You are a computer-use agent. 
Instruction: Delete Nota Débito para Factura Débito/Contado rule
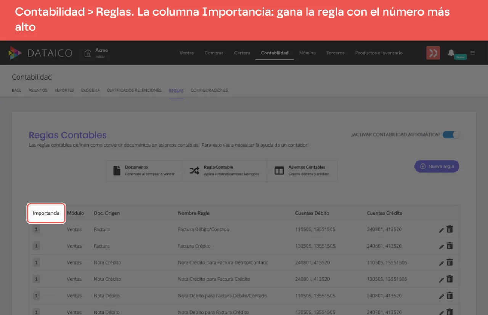[x=450, y=296]
